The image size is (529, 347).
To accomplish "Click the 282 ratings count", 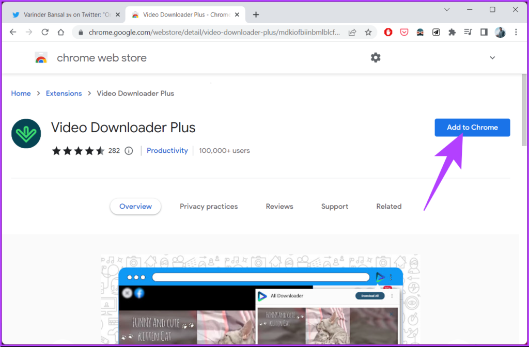I will (x=114, y=151).
